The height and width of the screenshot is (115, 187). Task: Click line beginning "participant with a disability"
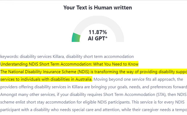[93, 110]
